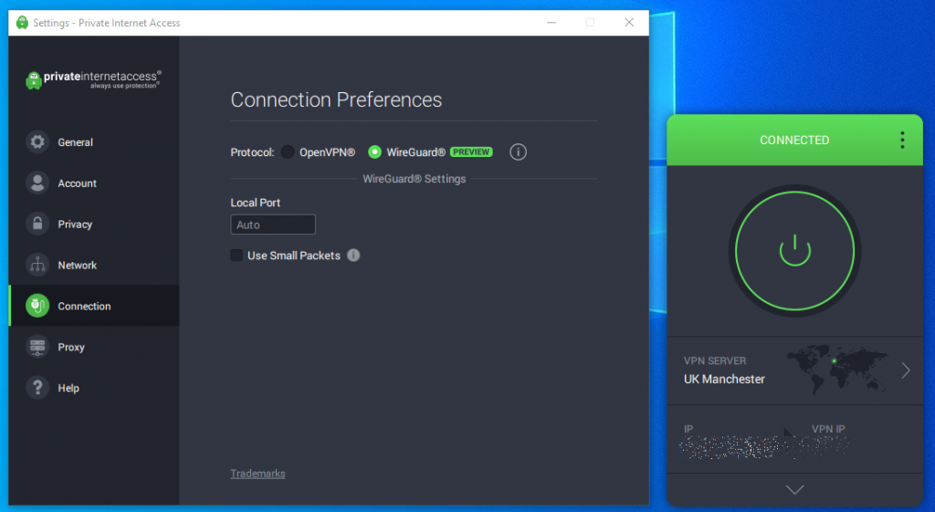Click the PIA icon in window title bar
The image size is (935, 512).
pos(22,23)
